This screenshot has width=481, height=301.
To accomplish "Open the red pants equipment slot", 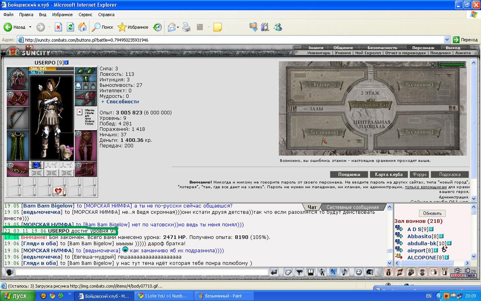I will (x=86, y=145).
